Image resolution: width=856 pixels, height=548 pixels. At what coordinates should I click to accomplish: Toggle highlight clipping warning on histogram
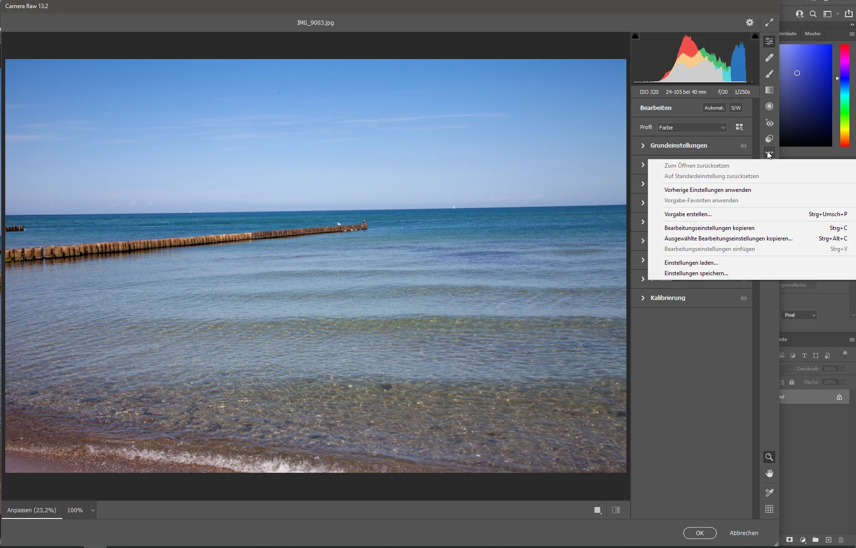755,36
